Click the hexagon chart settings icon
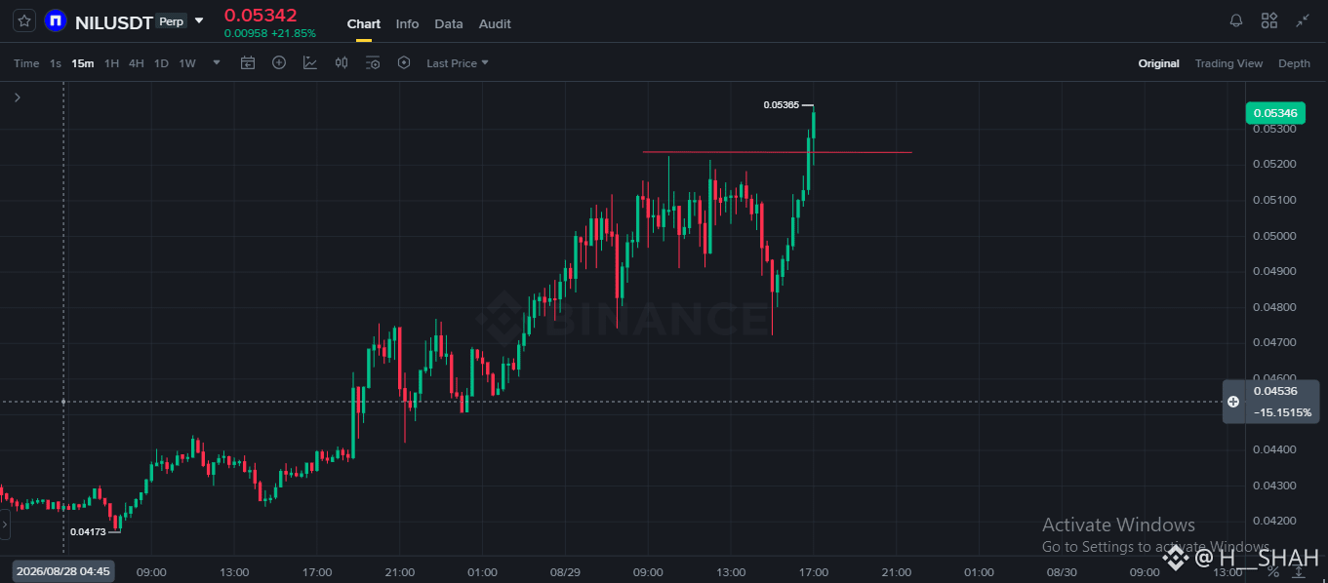The width and height of the screenshot is (1328, 583). coord(404,62)
